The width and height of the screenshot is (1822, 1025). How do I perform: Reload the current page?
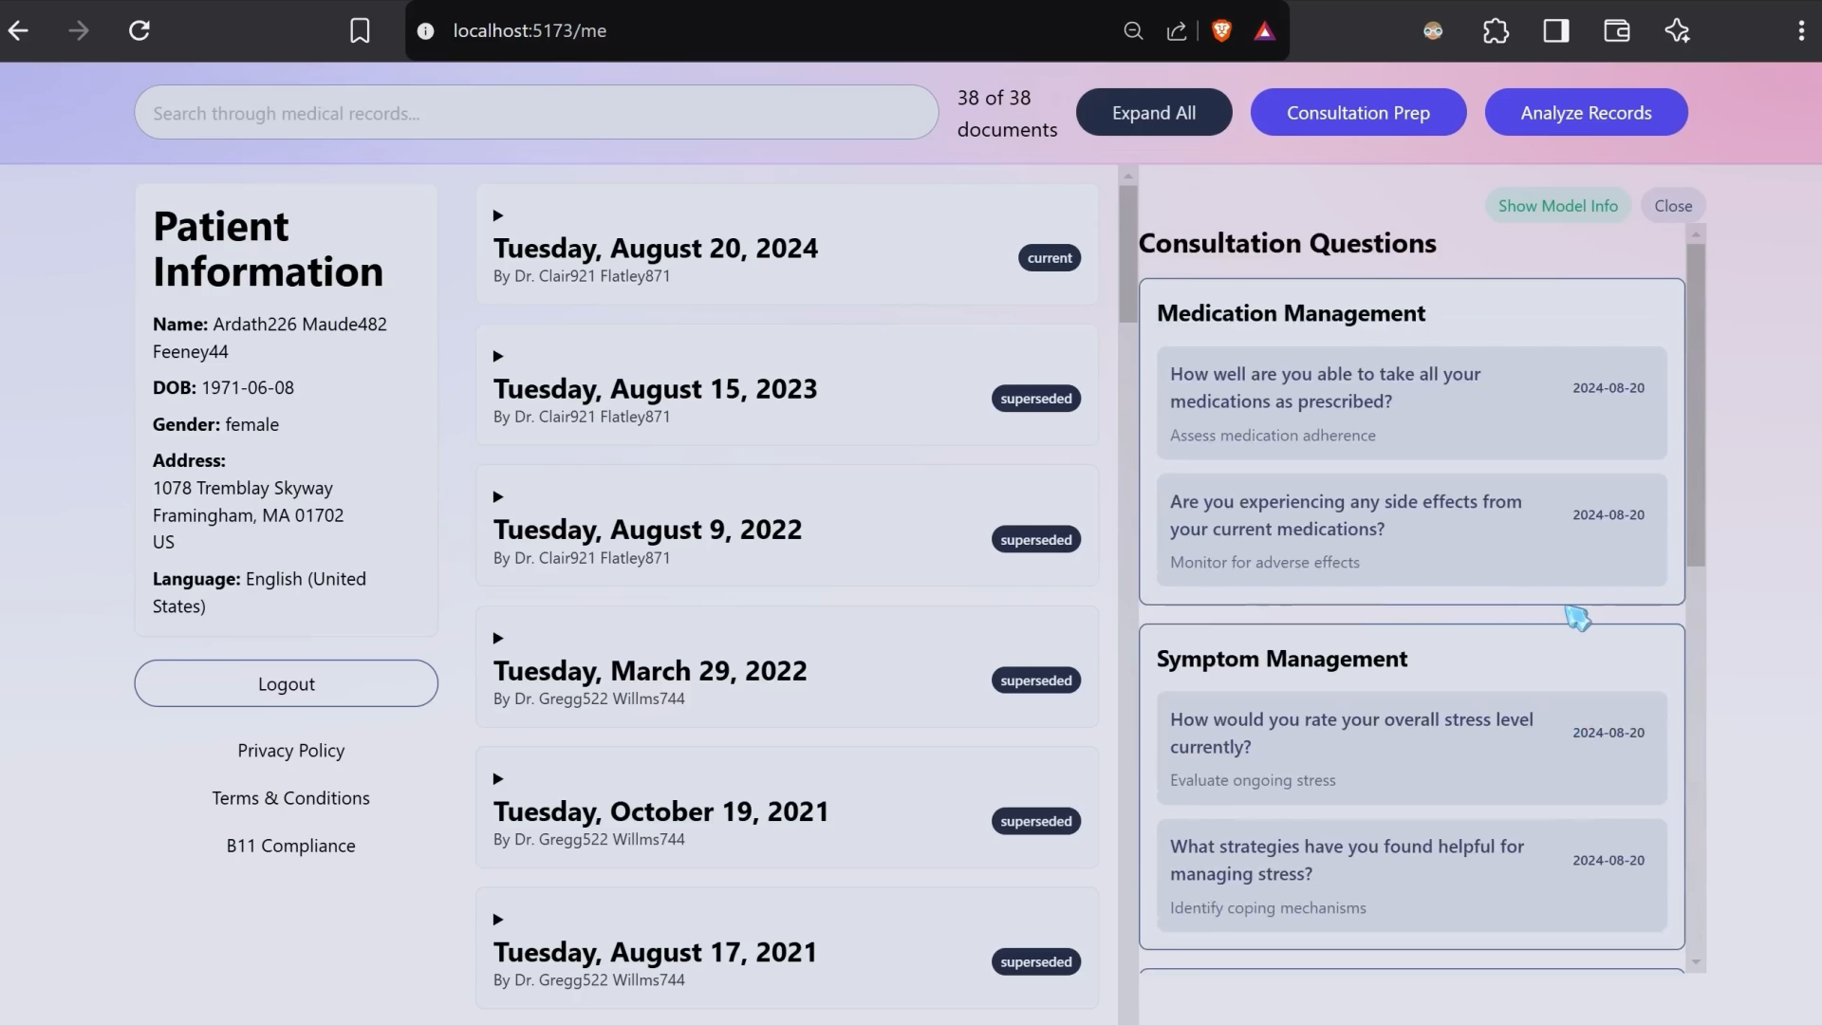coord(139,30)
